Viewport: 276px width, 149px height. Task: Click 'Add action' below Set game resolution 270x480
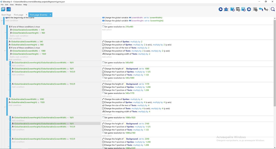(x=107, y=30)
